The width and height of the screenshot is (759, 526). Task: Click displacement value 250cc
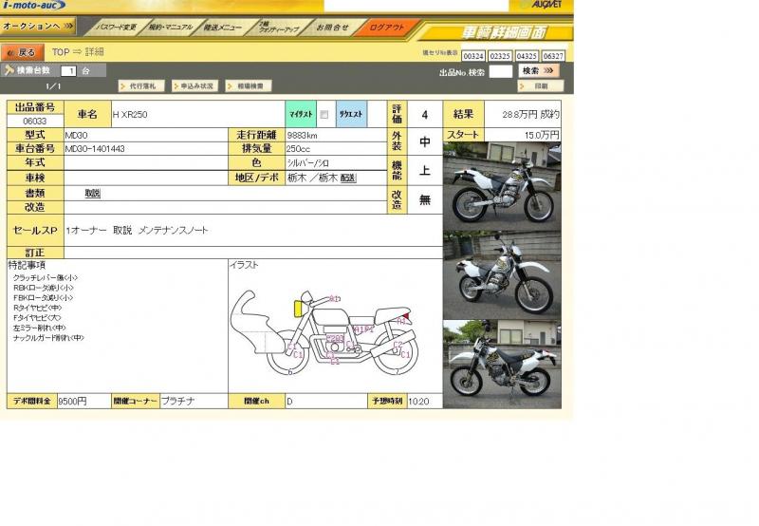pyautogui.click(x=298, y=149)
